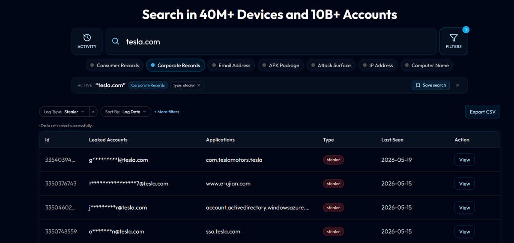514x243 pixels.
Task: Click the Data retrieved successfully message
Action: 66,126
